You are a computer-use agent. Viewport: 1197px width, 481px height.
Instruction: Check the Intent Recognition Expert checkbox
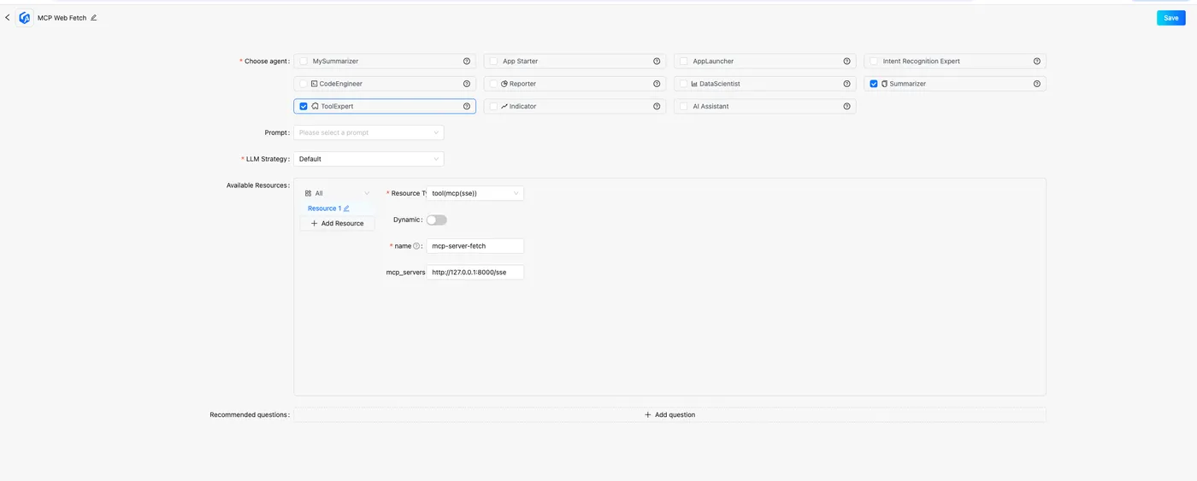874,62
